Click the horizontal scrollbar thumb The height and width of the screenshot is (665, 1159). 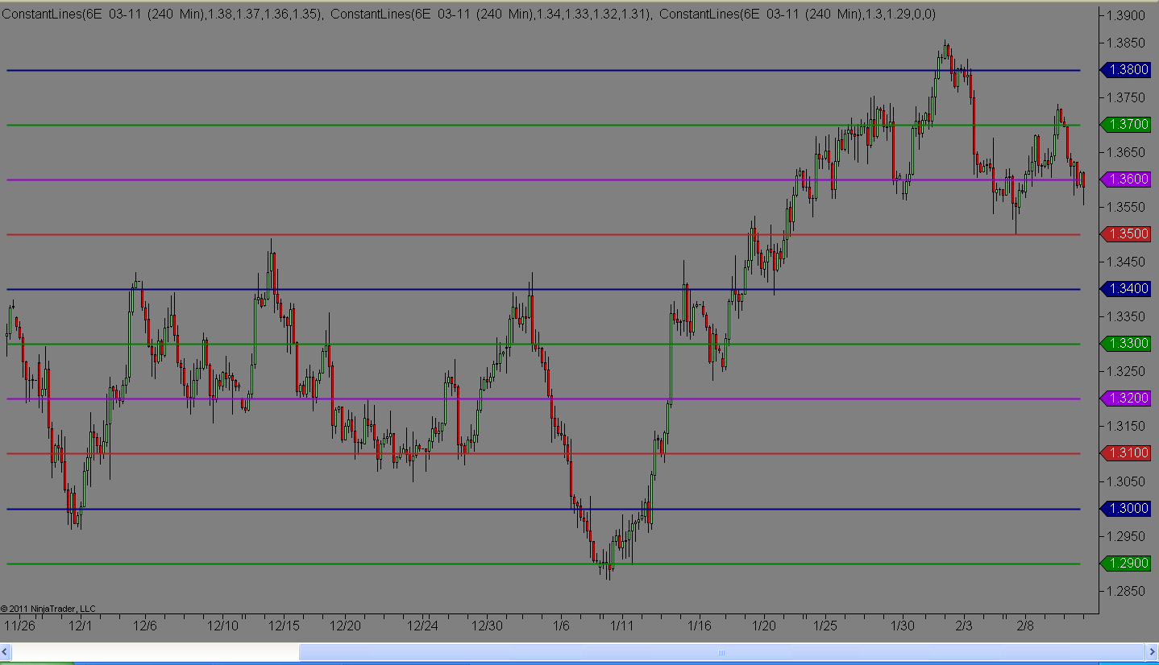[x=721, y=652]
